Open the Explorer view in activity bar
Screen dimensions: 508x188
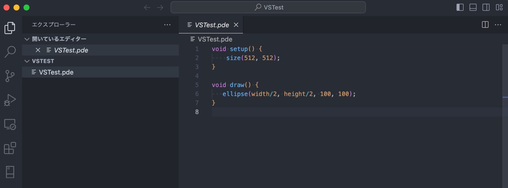(x=10, y=28)
